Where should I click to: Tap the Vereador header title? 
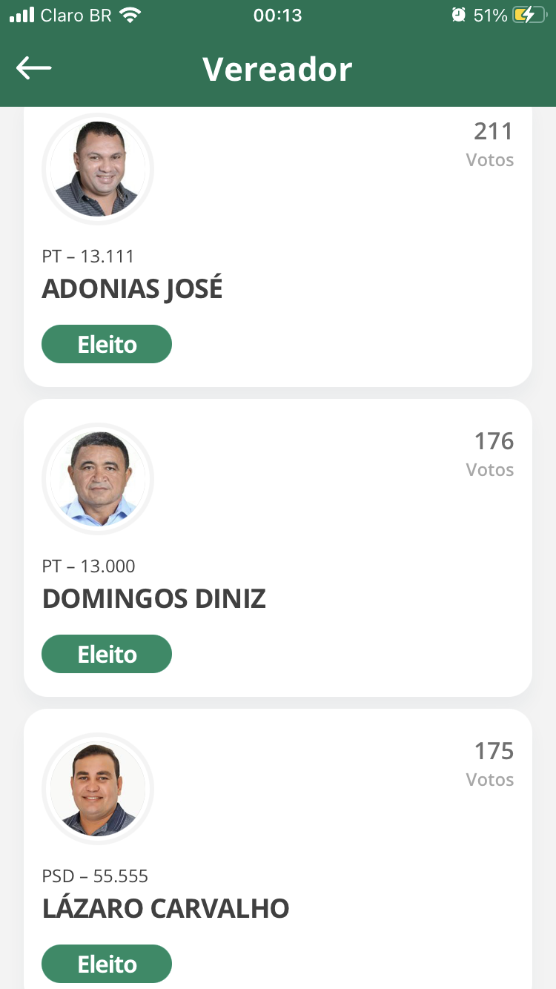pos(277,69)
